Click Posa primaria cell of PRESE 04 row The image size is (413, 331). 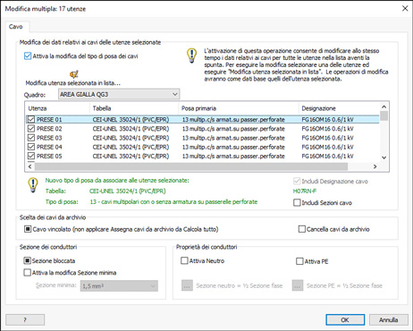click(x=233, y=147)
